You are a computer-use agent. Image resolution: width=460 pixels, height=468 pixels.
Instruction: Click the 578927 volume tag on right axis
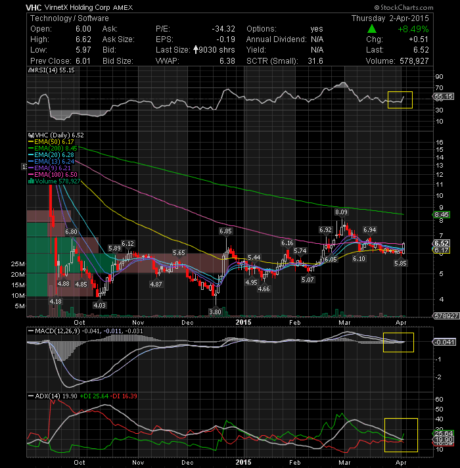tap(446, 316)
